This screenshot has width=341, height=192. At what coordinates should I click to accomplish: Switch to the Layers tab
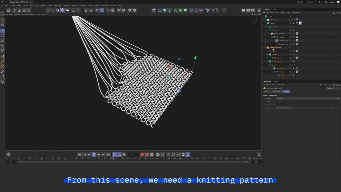click(276, 81)
